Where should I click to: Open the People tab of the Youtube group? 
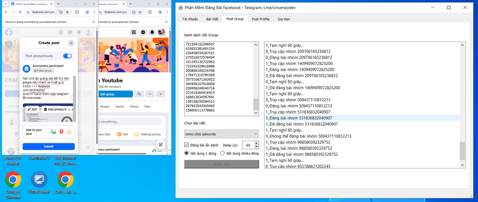[105, 107]
